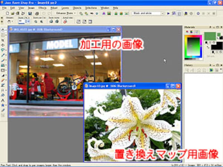The height and width of the screenshot is (167, 223).
Task: Switch to the Frame tab in Materials
Action: point(187,32)
